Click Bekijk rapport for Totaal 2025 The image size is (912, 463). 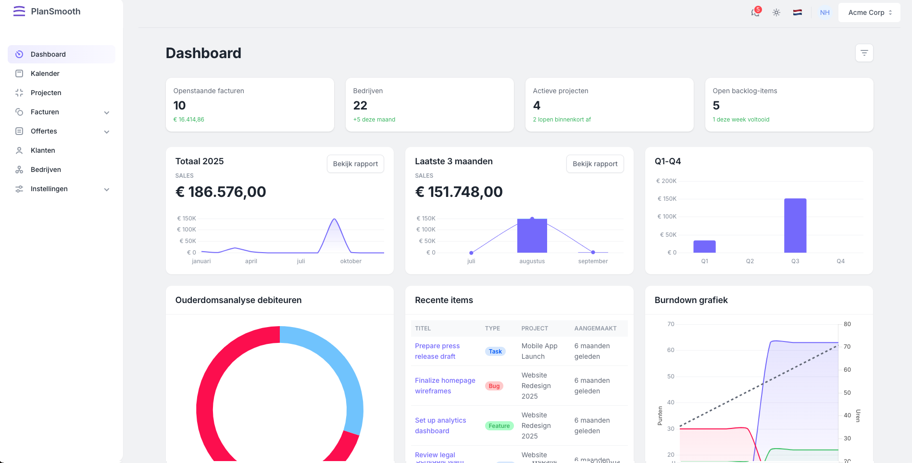355,164
